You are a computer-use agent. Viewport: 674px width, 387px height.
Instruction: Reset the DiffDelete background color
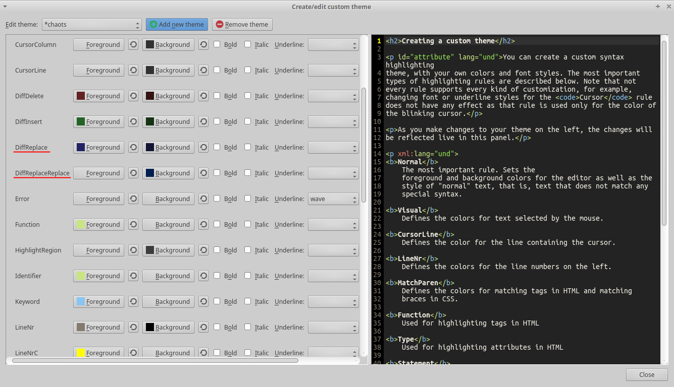(203, 96)
